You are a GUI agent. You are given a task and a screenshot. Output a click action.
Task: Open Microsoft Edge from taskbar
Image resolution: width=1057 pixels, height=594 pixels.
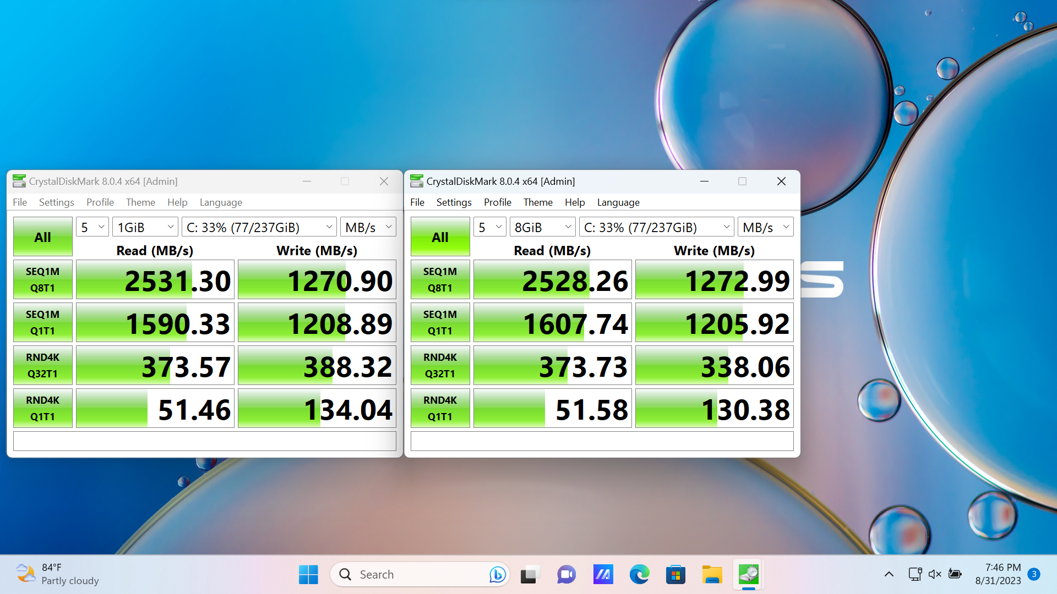pyautogui.click(x=639, y=575)
